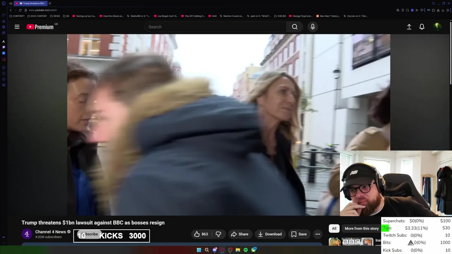Viewport: 452px width, 254px height.
Task: Open the upload create icon
Action: 409,27
